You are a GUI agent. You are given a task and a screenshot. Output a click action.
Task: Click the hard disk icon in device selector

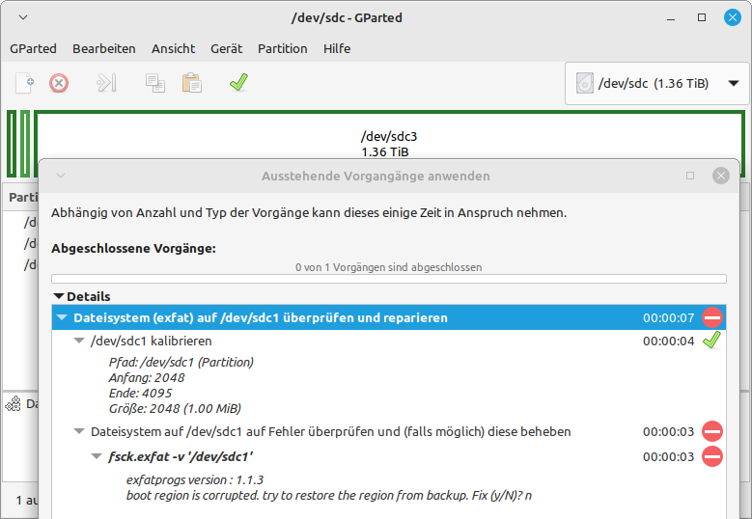coord(584,83)
